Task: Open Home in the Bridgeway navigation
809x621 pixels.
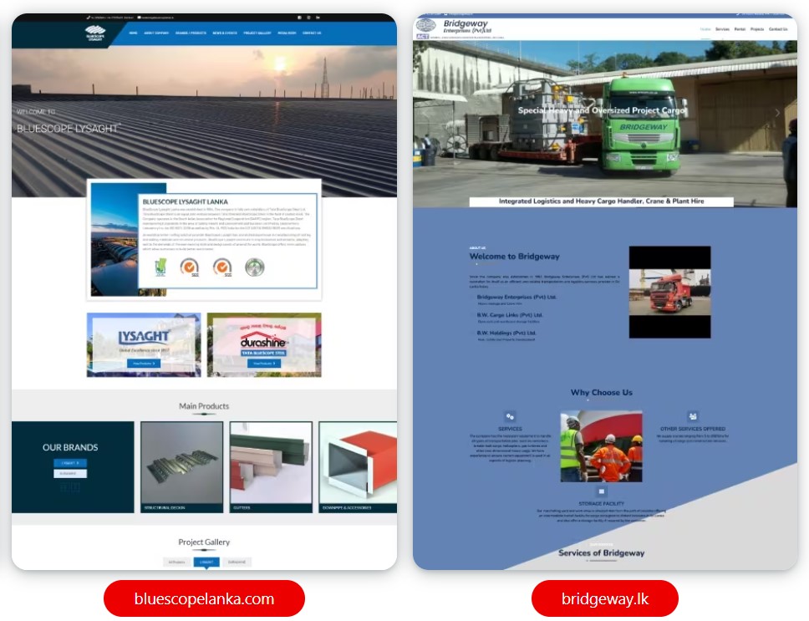Action: (x=705, y=29)
